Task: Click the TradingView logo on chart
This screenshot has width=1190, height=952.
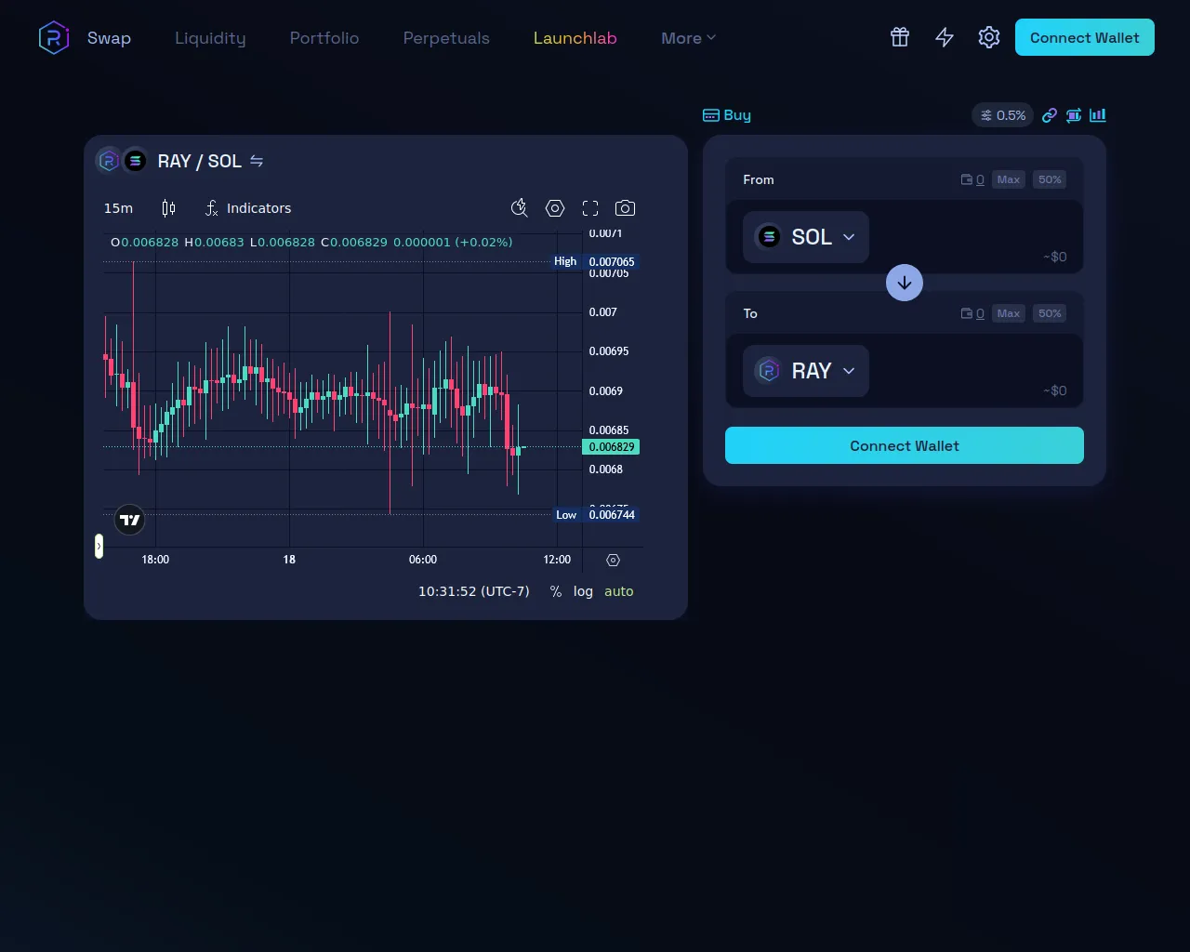Action: [x=130, y=520]
